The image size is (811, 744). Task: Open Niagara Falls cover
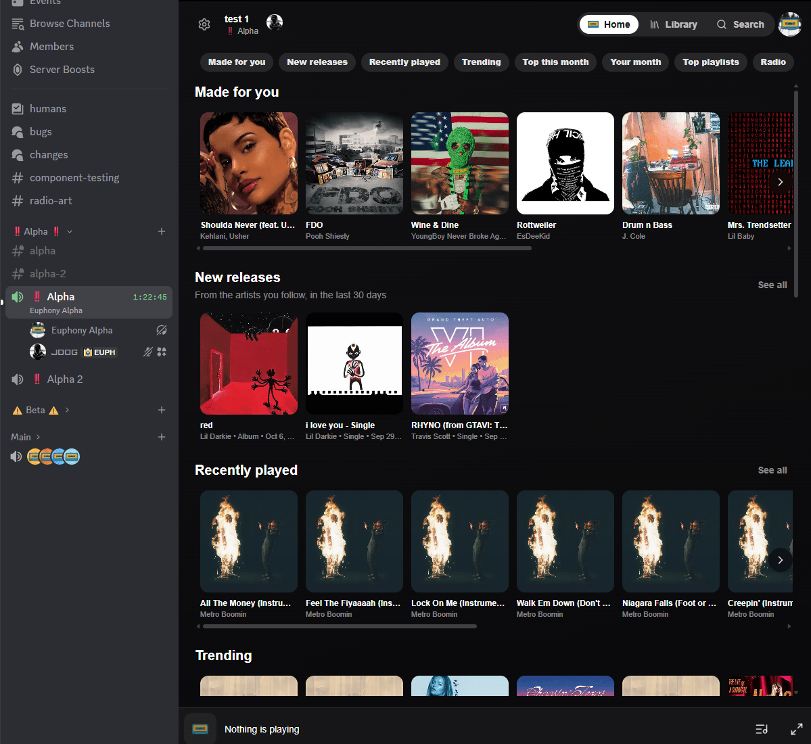click(x=671, y=541)
